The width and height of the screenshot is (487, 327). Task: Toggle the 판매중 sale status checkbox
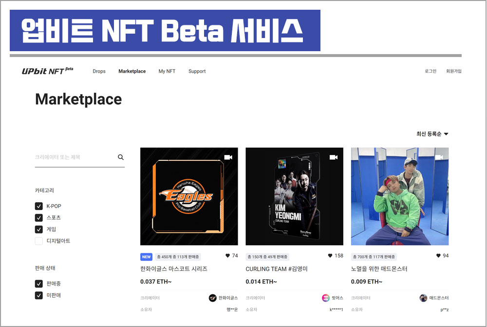(39, 284)
